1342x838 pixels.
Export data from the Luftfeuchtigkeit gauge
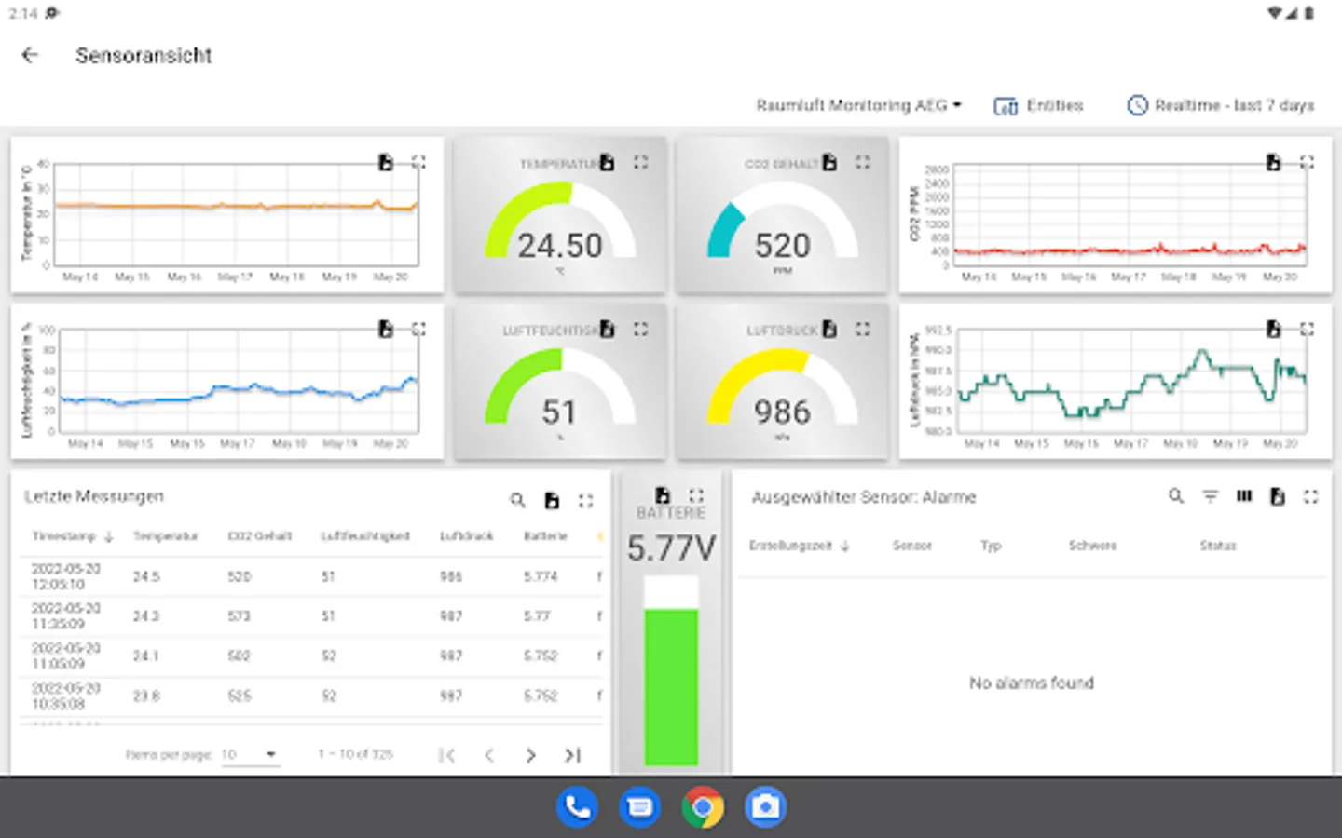pos(608,329)
